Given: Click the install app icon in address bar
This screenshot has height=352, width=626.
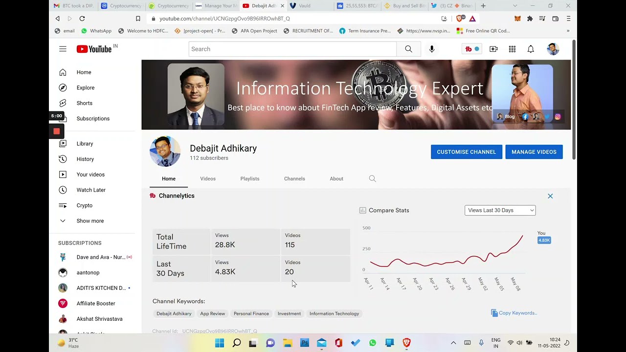Looking at the screenshot, I should pos(444,19).
